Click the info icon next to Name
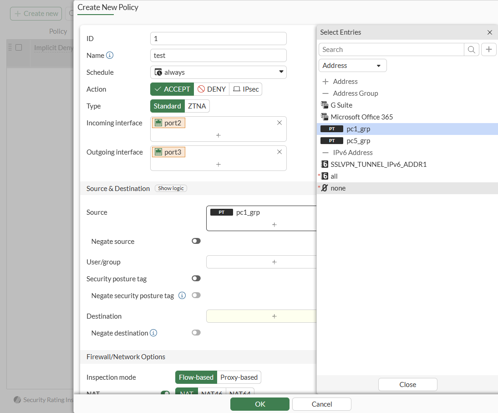Image resolution: width=498 pixels, height=413 pixels. point(110,56)
